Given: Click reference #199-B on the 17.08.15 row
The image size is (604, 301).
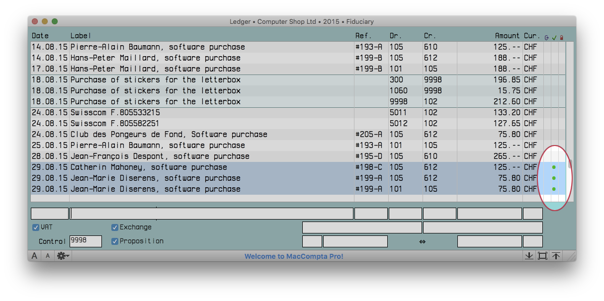Looking at the screenshot, I should [369, 69].
